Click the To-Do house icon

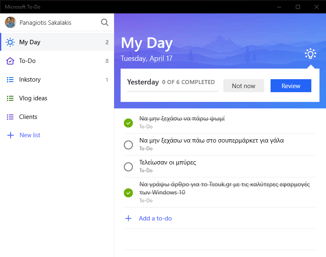[10, 61]
